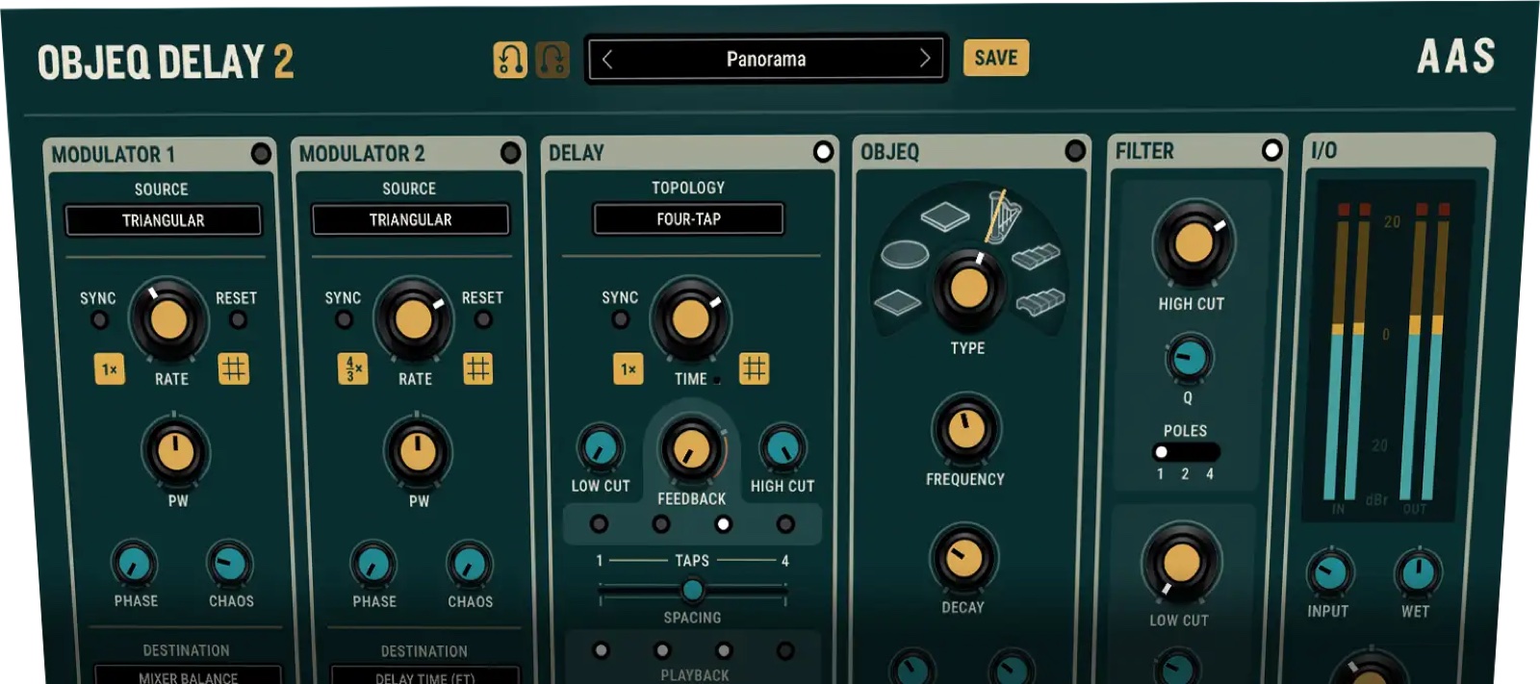
Task: Click Modulator 2 4/3x rate multiplier button
Action: [x=353, y=369]
